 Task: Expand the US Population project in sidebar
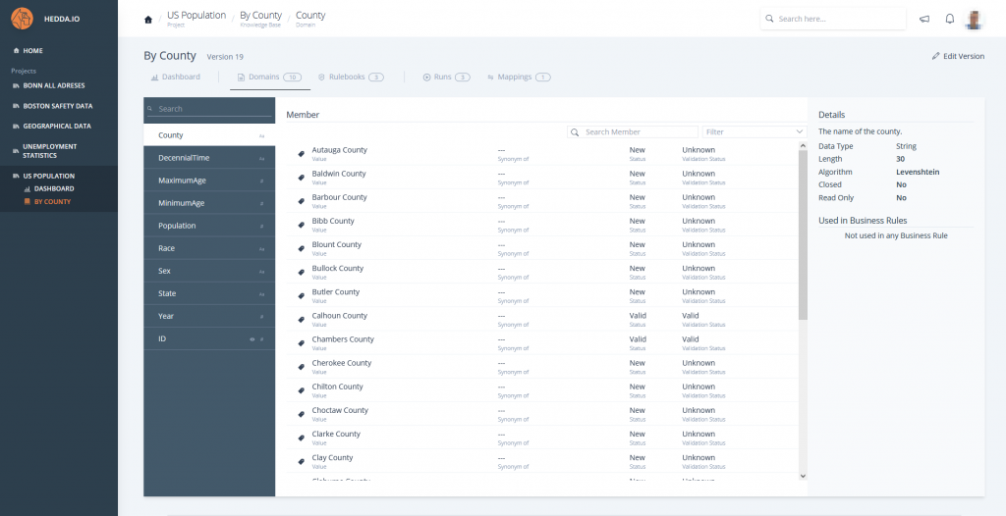[x=48, y=177]
